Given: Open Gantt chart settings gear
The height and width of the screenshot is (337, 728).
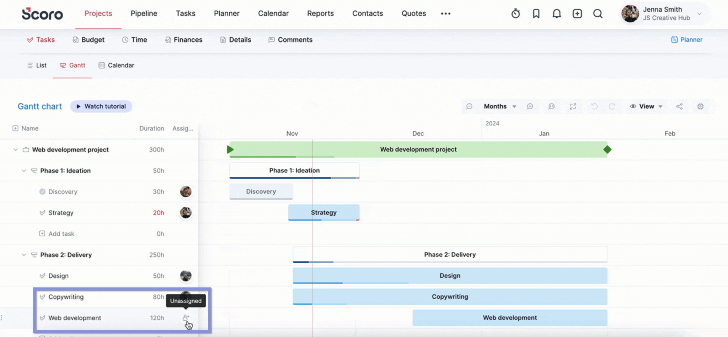Looking at the screenshot, I should pos(700,106).
